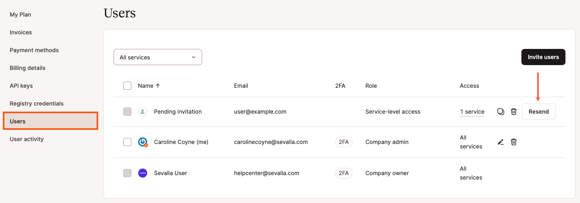The height and width of the screenshot is (203, 580).
Task: Click Sevalla User's purple avatar
Action: (142, 173)
